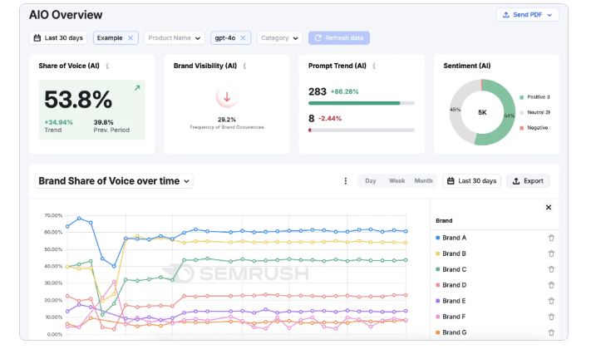The height and width of the screenshot is (364, 596).
Task: Toggle Brand F series in the legend
Action: point(454,317)
